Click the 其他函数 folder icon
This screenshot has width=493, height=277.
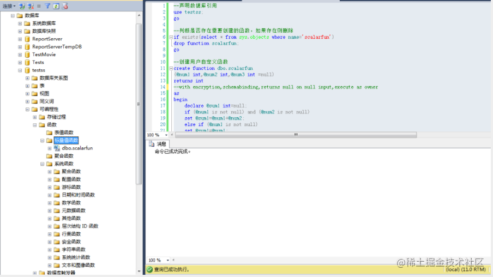tap(57, 218)
